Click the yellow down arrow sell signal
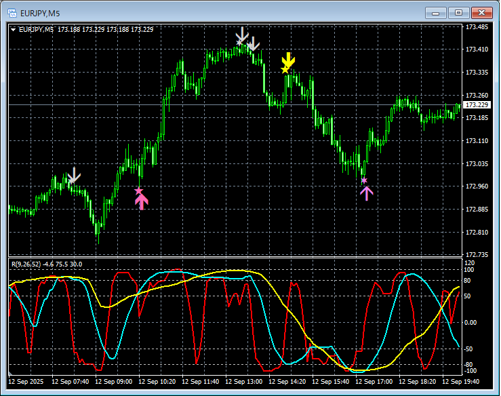501x396 pixels. tap(289, 59)
